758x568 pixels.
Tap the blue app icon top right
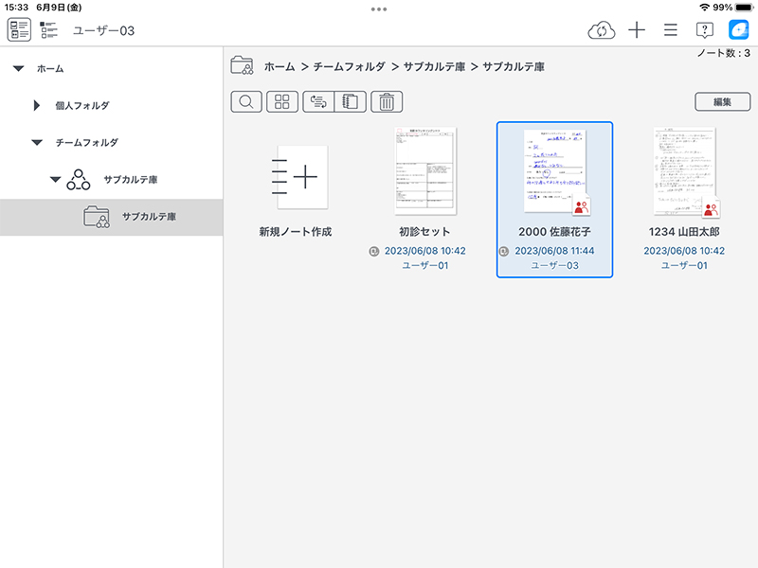click(x=738, y=30)
